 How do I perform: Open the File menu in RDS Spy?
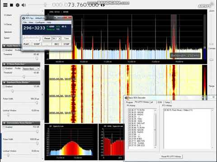coord(25,22)
